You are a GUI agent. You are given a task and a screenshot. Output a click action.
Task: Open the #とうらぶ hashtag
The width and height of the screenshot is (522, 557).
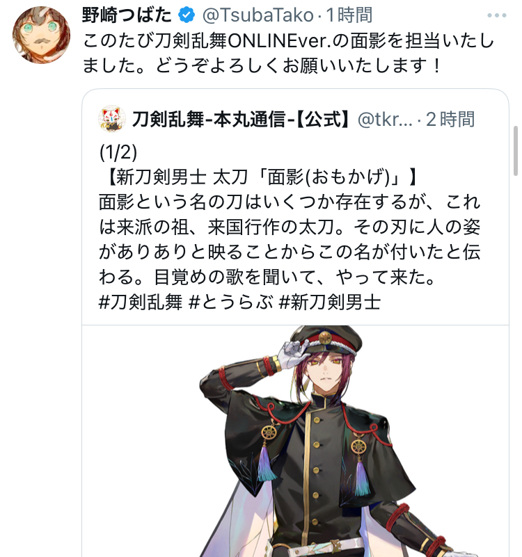[231, 302]
